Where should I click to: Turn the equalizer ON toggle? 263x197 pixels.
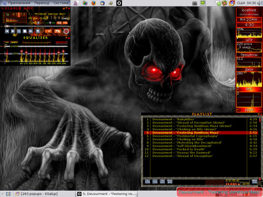7,43
